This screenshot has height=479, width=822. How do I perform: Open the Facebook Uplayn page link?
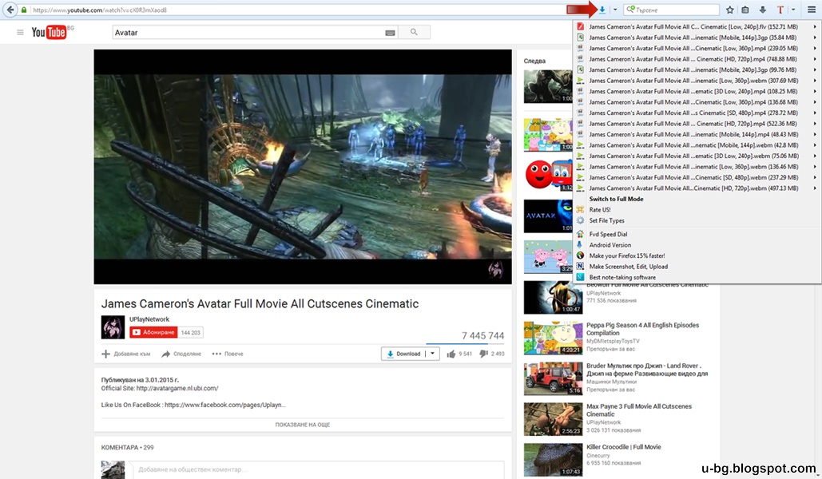point(225,405)
